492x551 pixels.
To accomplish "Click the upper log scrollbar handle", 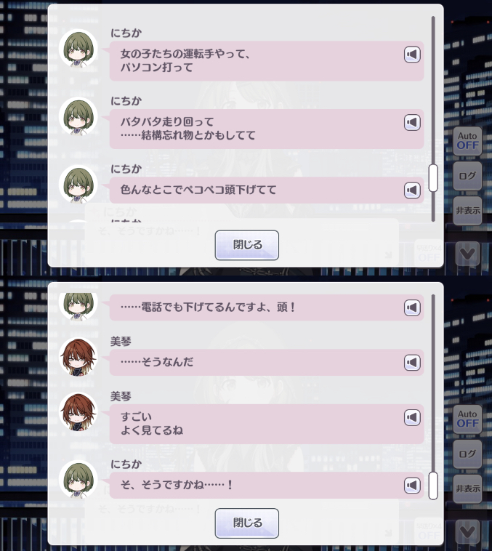I will point(433,178).
